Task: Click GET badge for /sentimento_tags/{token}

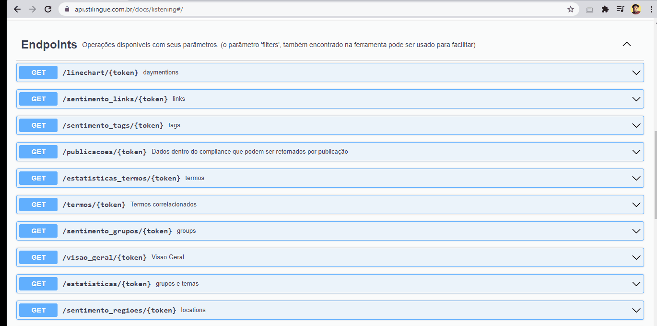Action: tap(38, 125)
